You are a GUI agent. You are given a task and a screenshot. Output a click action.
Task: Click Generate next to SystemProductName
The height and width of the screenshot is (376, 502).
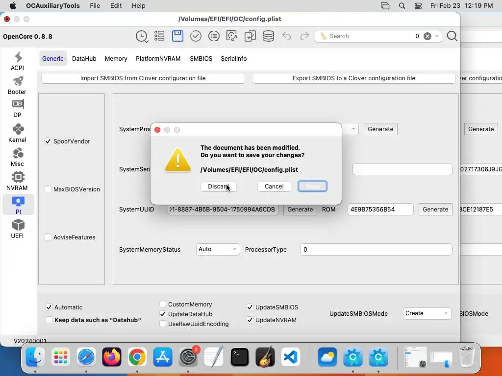[380, 129]
